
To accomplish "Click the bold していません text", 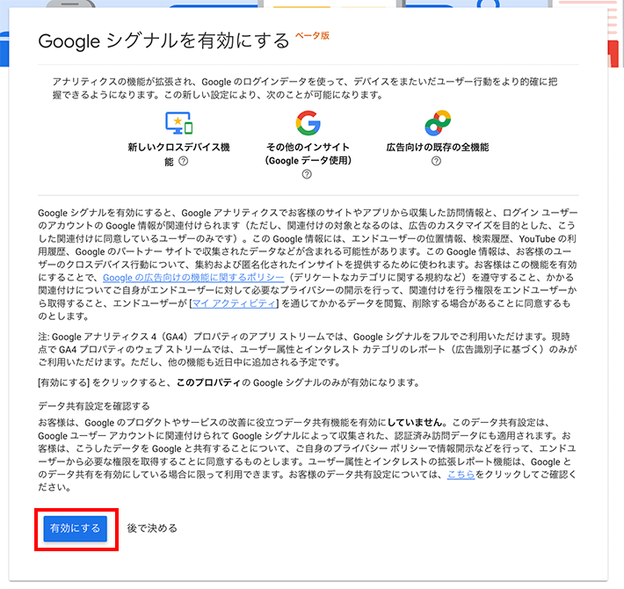I will point(414,422).
